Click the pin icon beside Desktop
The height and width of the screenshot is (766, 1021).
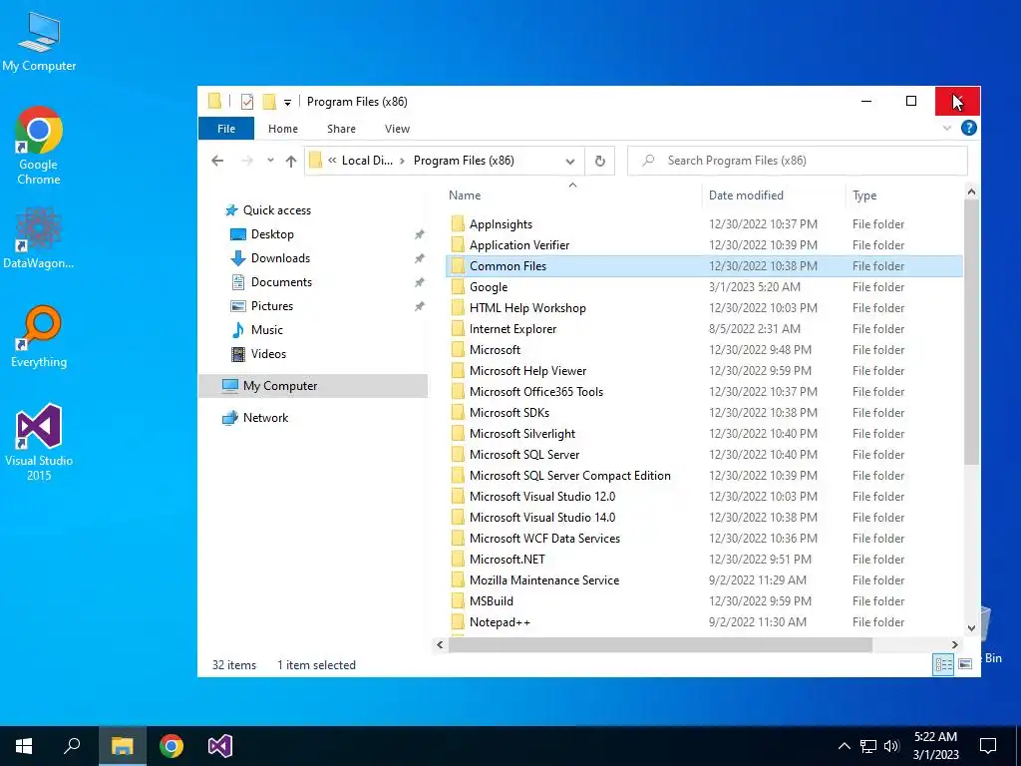420,234
